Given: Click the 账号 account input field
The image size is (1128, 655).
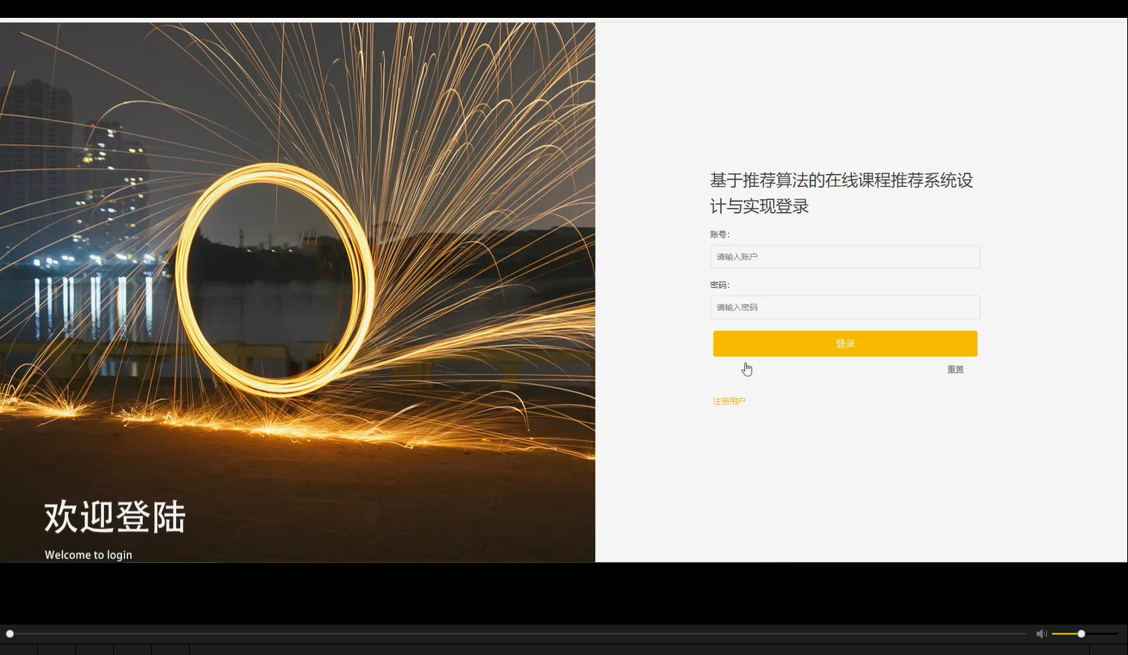Looking at the screenshot, I should point(845,257).
